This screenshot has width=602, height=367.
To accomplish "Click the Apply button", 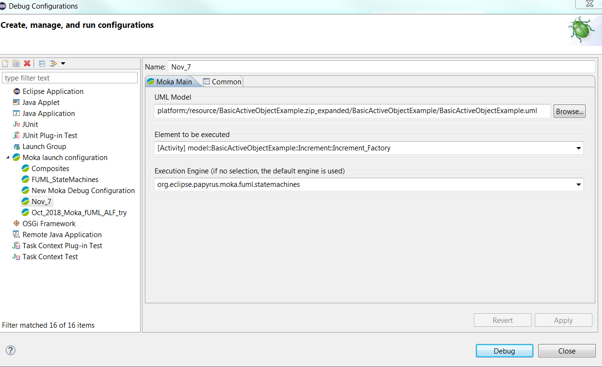I will 564,320.
